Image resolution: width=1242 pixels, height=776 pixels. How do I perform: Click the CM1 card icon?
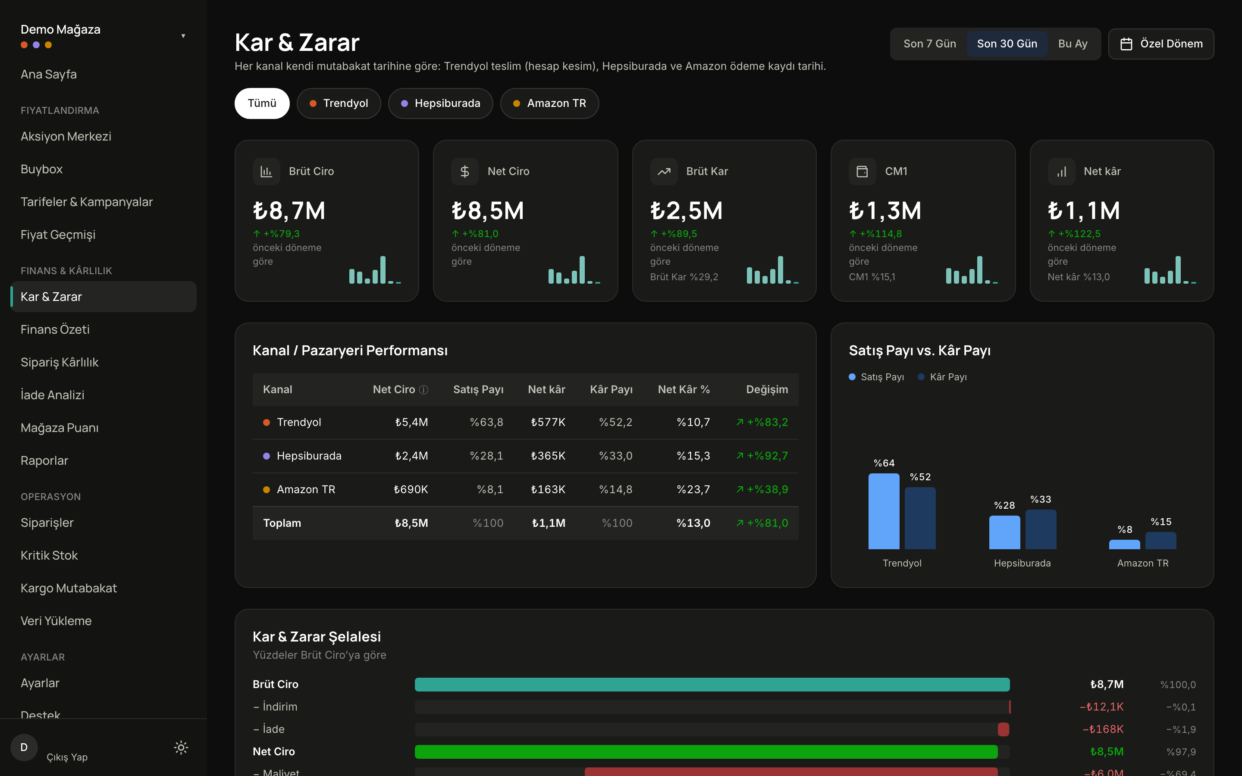[862, 172]
